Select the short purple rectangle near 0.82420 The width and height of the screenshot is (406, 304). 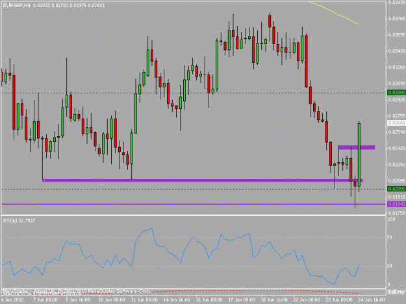[x=357, y=148]
